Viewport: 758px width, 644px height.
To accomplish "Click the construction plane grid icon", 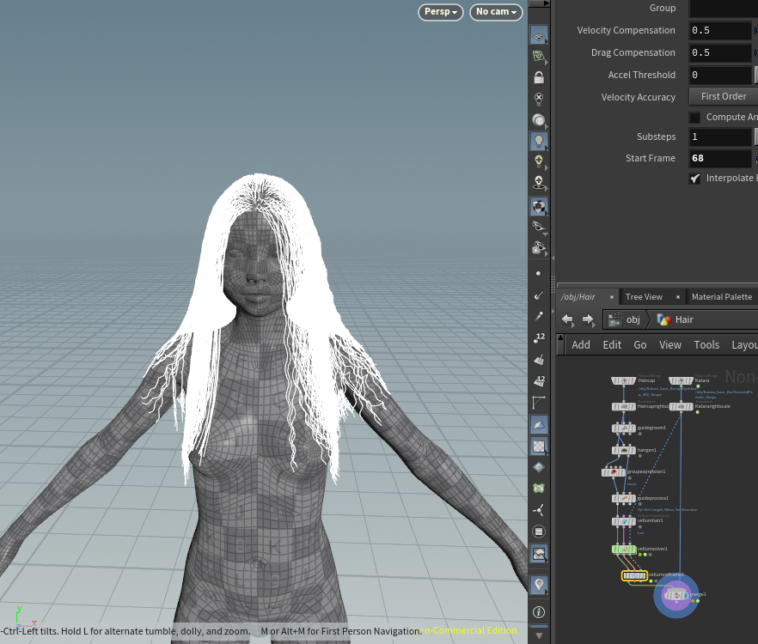I will [539, 37].
